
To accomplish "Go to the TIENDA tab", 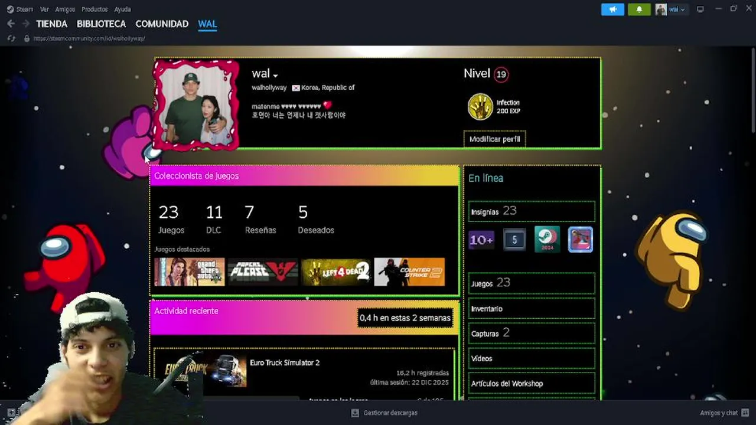I will [x=52, y=24].
